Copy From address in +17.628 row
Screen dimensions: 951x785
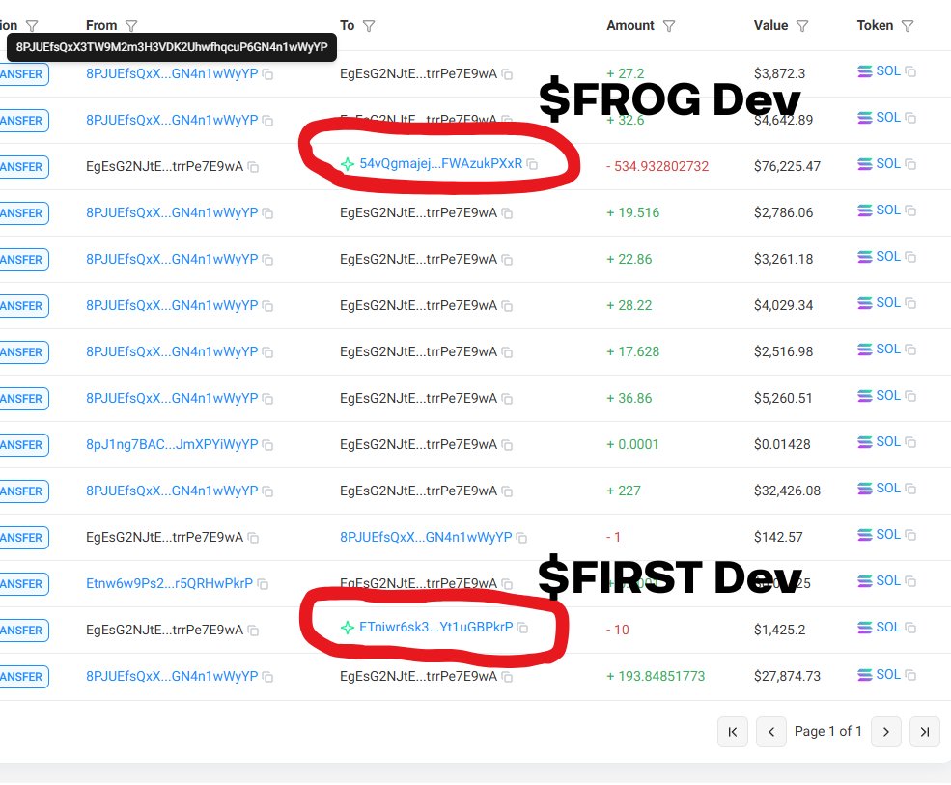[x=267, y=352]
